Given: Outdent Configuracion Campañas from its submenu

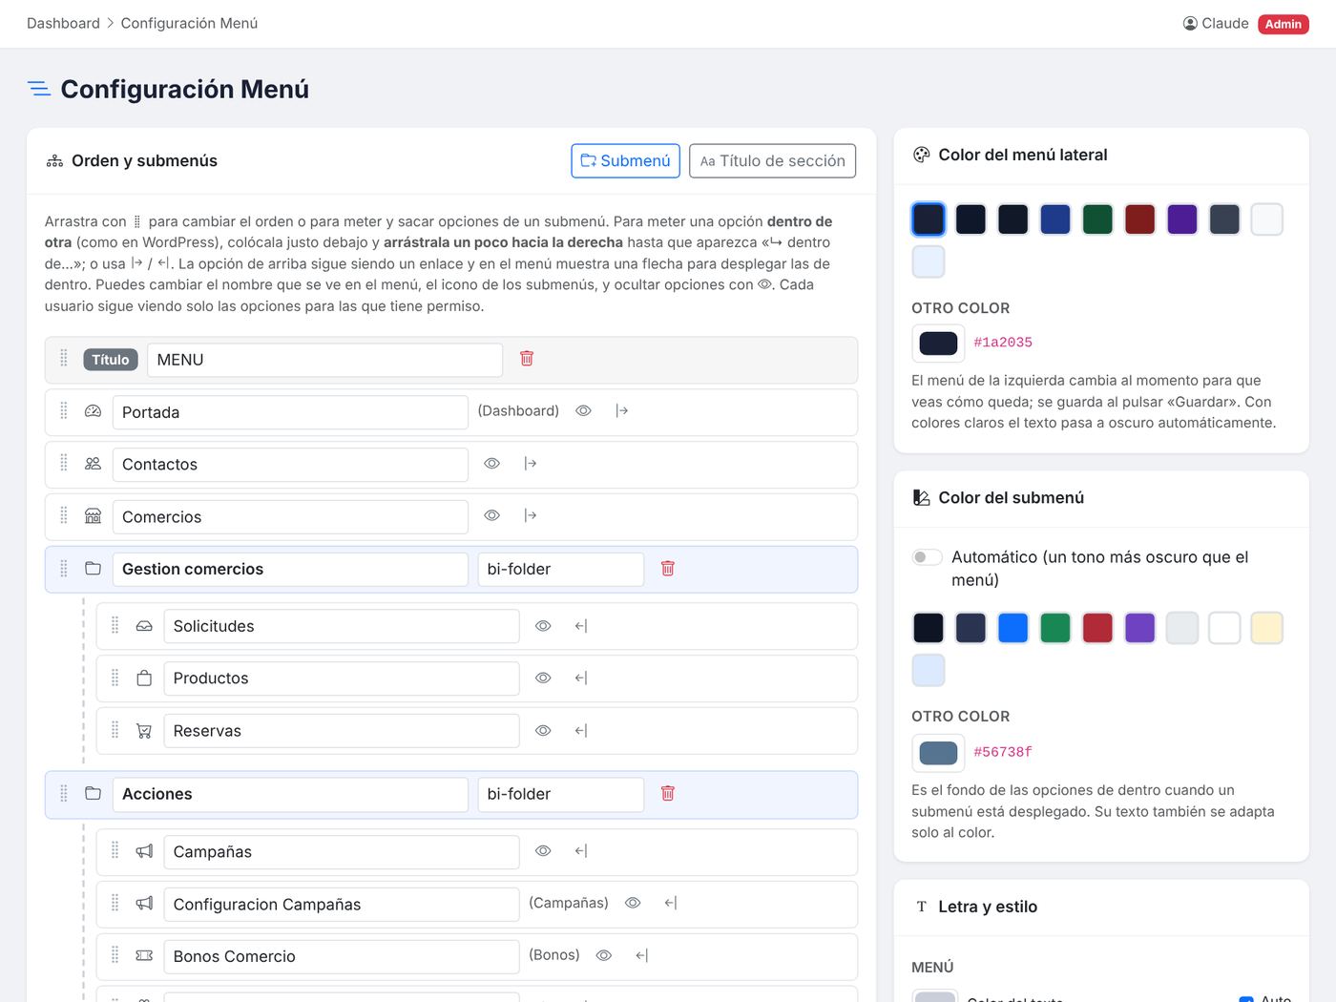Looking at the screenshot, I should [x=671, y=903].
